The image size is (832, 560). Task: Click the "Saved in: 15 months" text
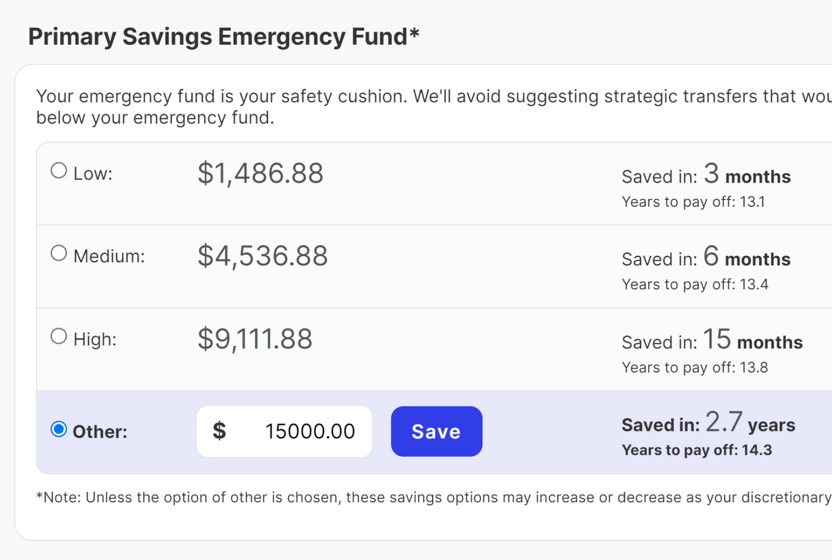(x=712, y=341)
